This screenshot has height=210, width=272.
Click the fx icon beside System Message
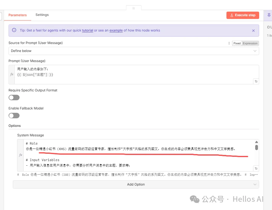[20, 155]
